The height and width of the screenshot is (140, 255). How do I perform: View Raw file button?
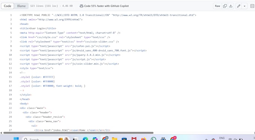[x=217, y=6]
